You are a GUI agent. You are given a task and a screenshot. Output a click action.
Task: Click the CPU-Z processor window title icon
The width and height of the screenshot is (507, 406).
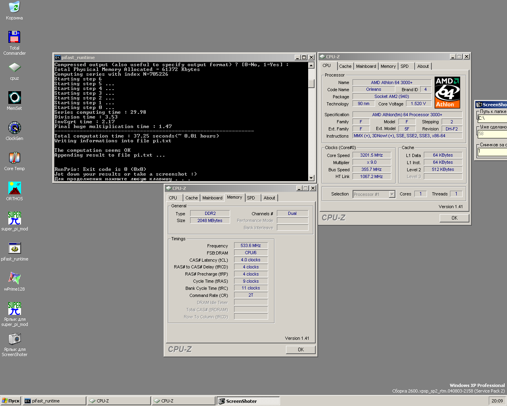pos(322,57)
